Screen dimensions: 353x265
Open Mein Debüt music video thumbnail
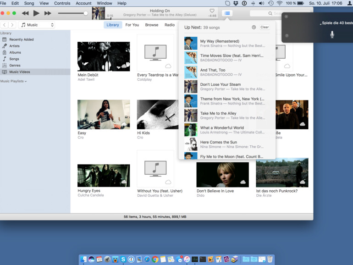[x=104, y=56]
